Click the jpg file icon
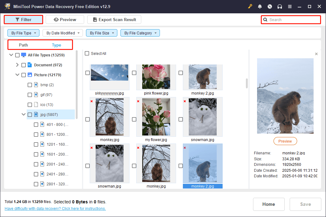The image size is (326, 217). (36, 115)
